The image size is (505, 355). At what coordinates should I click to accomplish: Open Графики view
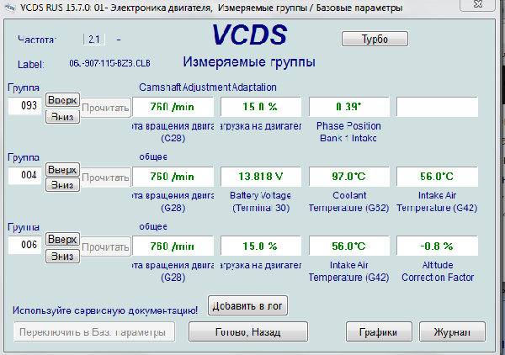point(379,331)
